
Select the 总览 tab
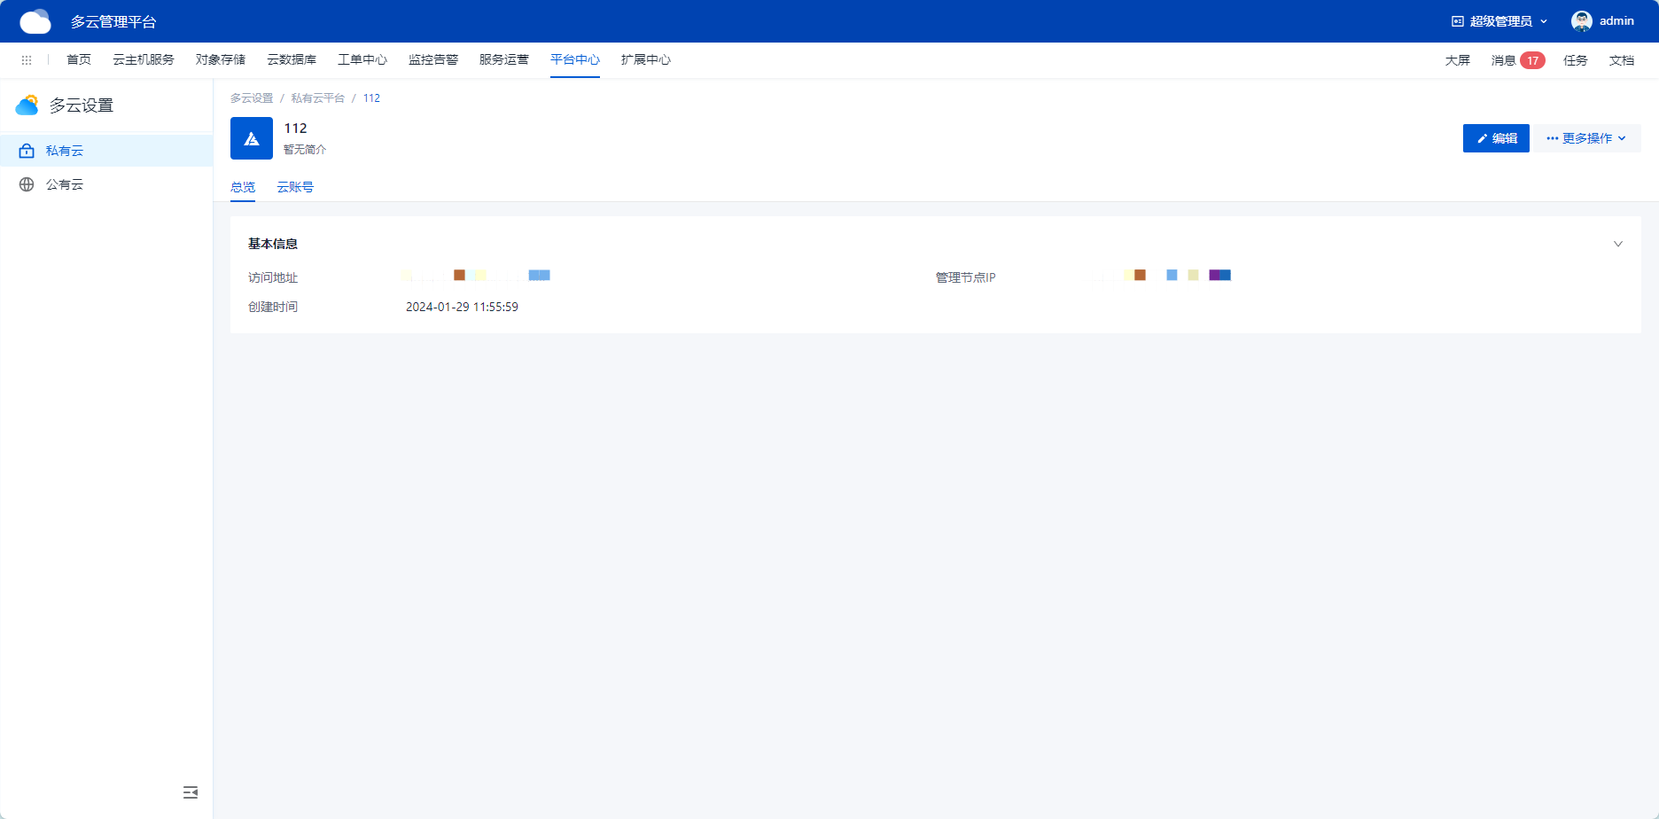(243, 187)
